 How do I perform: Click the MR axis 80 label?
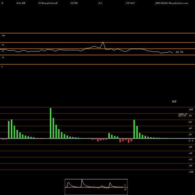point(190,116)
